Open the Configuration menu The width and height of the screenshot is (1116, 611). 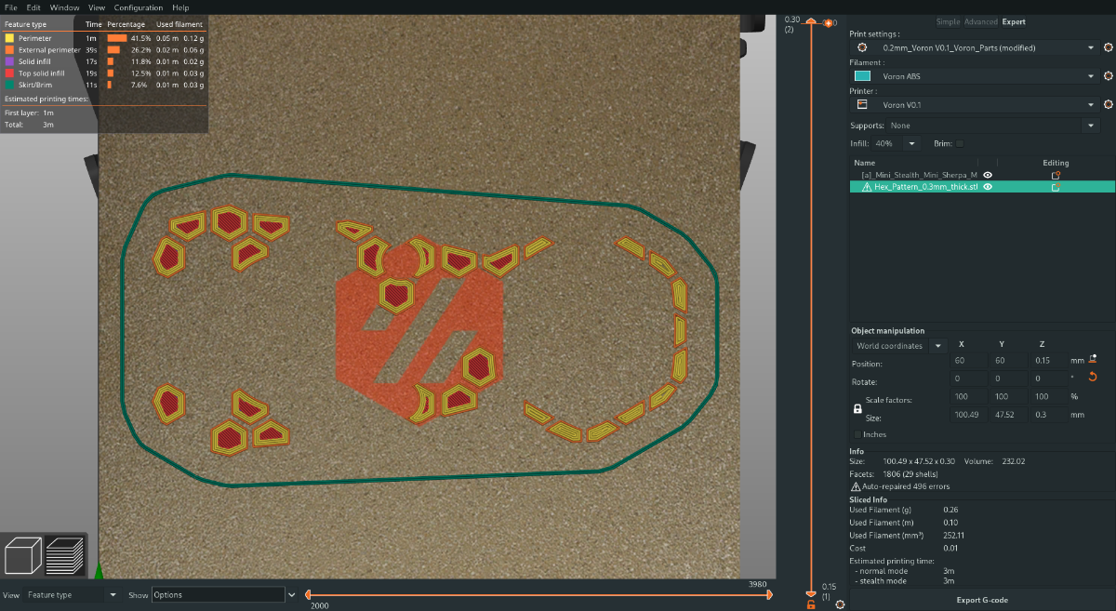click(x=139, y=7)
